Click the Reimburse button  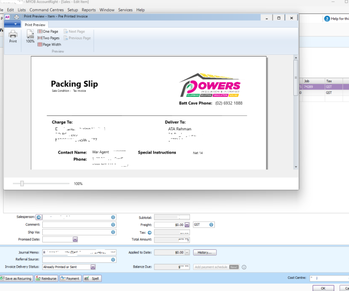tap(46, 278)
